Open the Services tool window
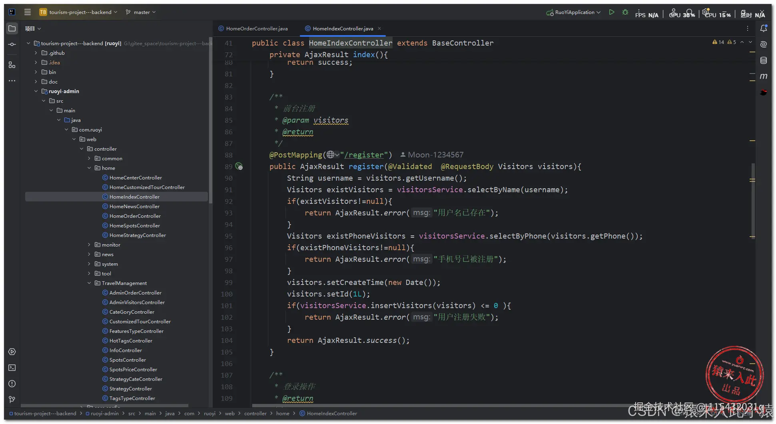Image resolution: width=776 pixels, height=424 pixels. [12, 352]
